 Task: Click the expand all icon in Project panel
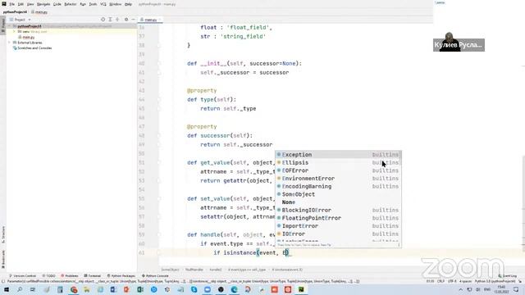tap(110, 20)
